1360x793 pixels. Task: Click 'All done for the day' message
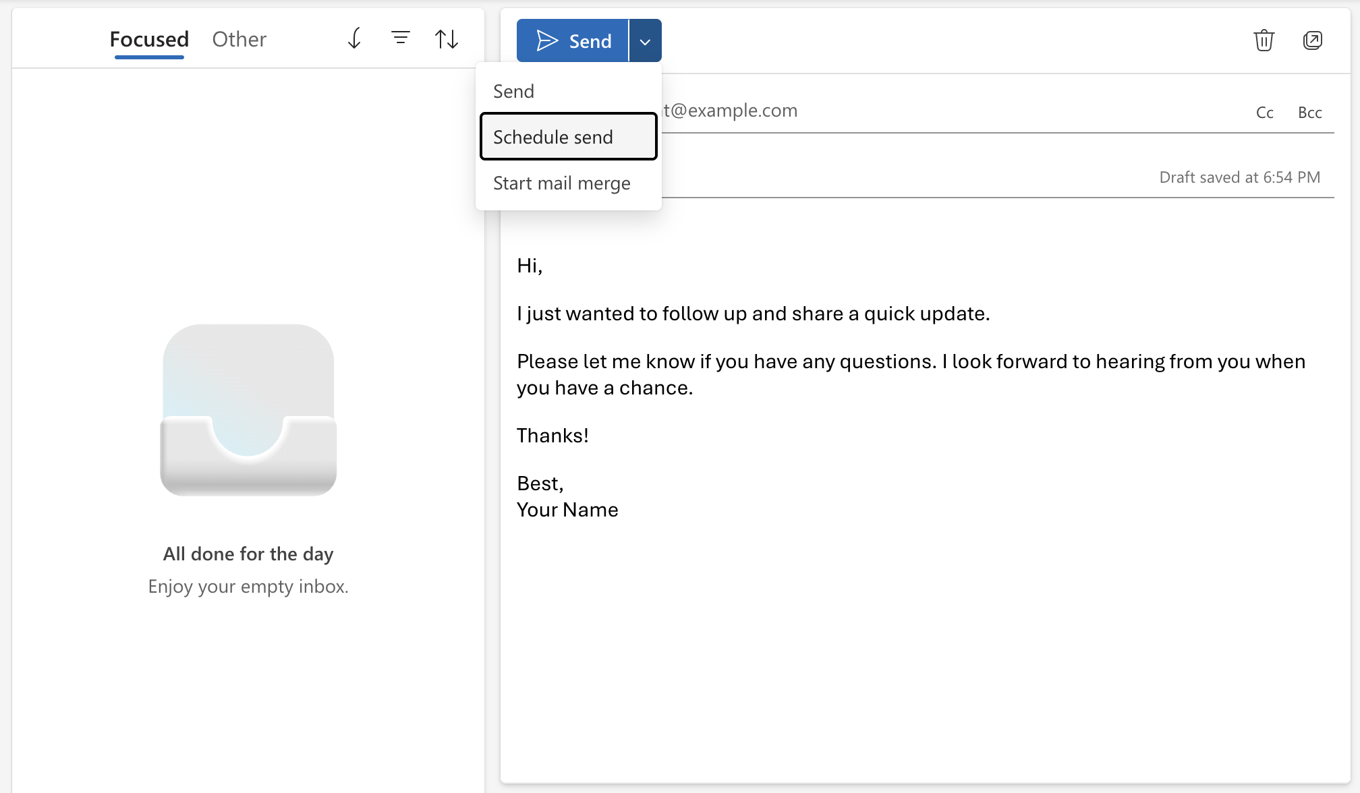coord(248,554)
